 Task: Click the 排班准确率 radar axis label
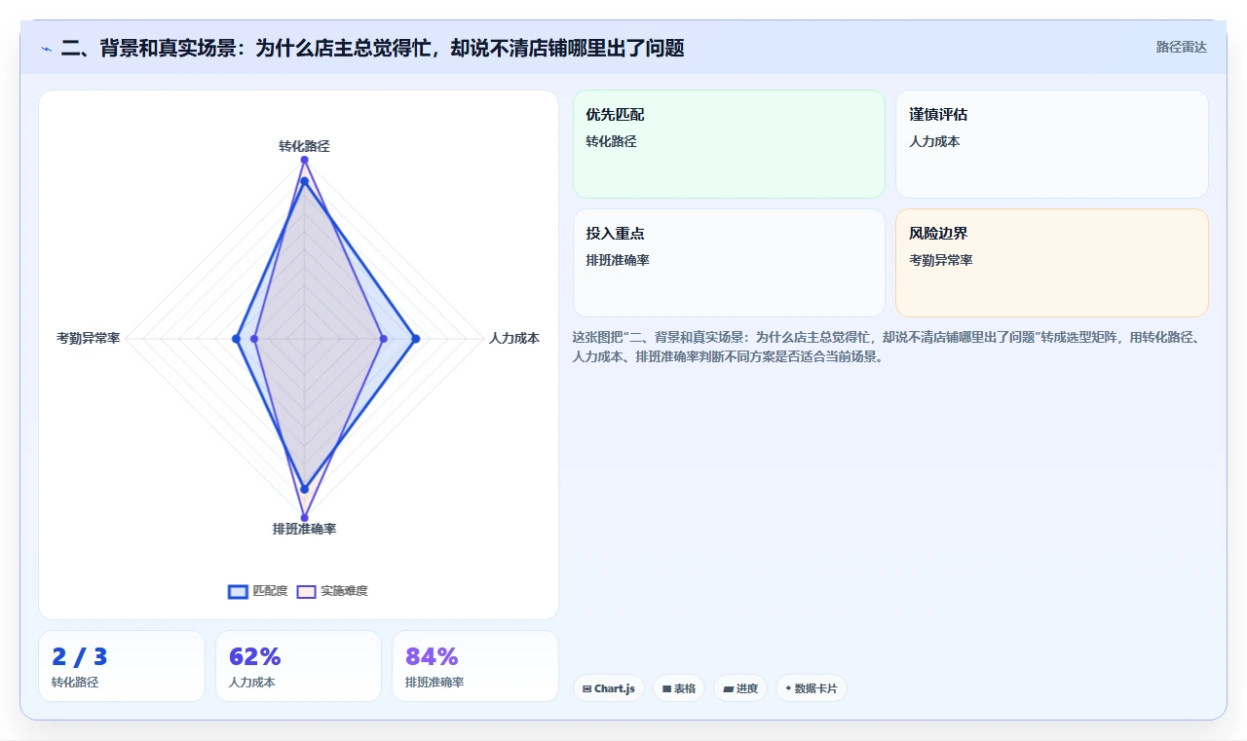coord(304,529)
